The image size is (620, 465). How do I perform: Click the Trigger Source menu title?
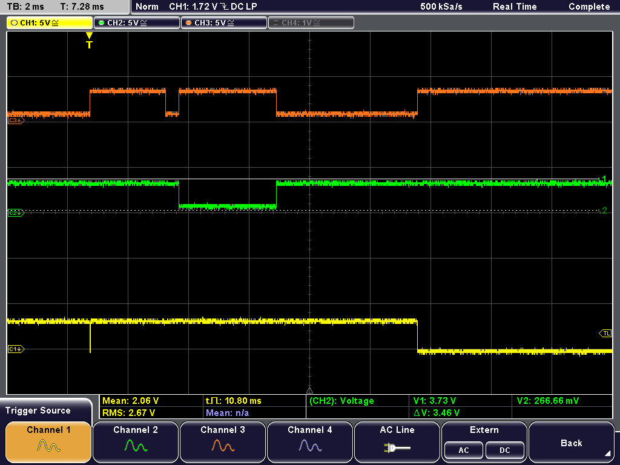(38, 411)
